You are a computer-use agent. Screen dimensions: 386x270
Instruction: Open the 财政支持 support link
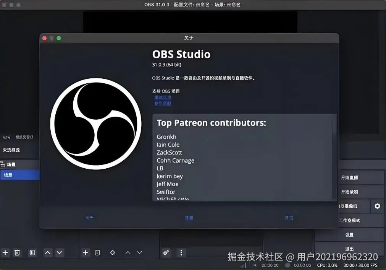[x=162, y=98]
